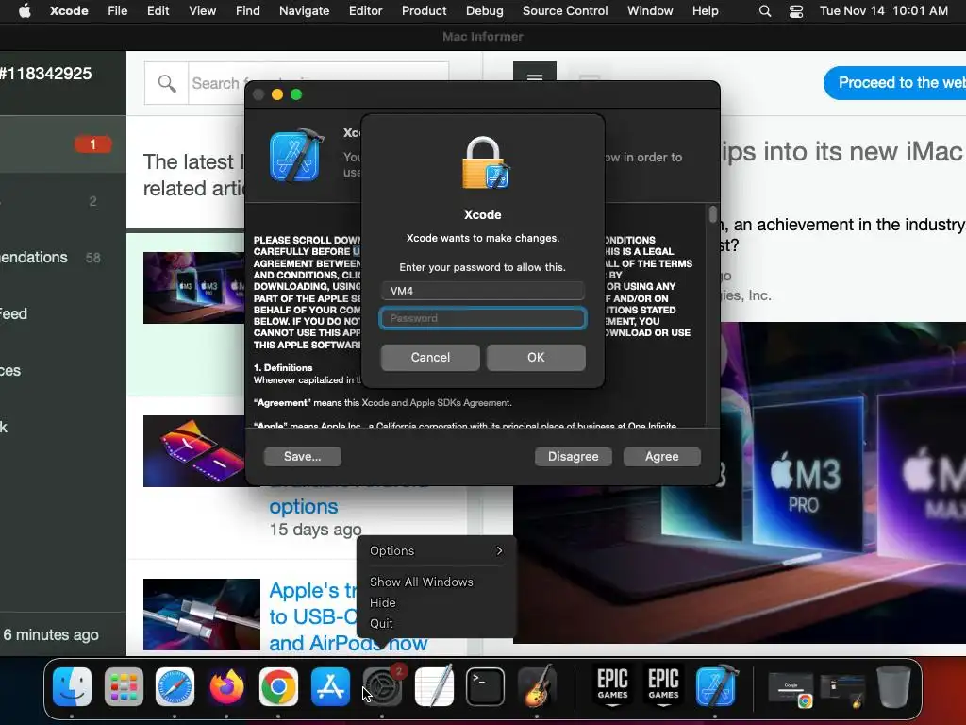
Task: Click Save... in the license window
Action: tap(302, 456)
